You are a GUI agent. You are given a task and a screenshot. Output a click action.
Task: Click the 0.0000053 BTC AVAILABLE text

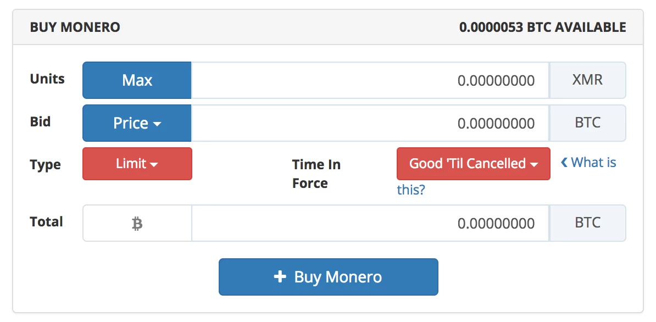pyautogui.click(x=543, y=27)
